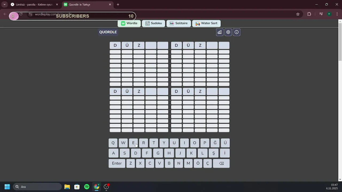342x192 pixels.
Task: Tap the Ş key on keyboard
Action: [213, 153]
